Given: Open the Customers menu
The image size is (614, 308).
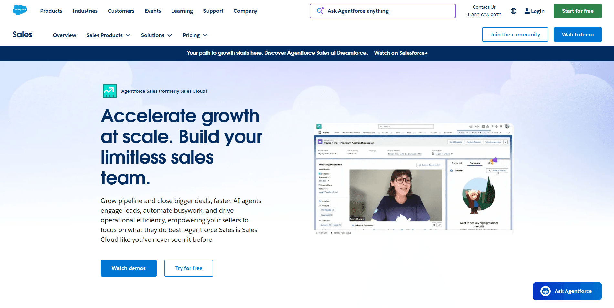Looking at the screenshot, I should 121,11.
